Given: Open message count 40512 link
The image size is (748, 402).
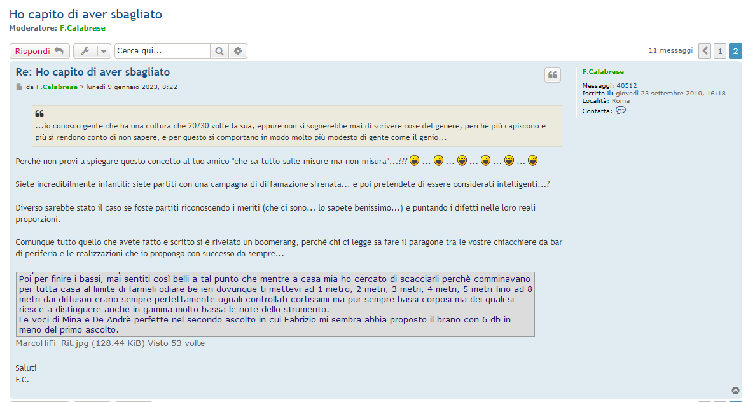Looking at the screenshot, I should [627, 86].
